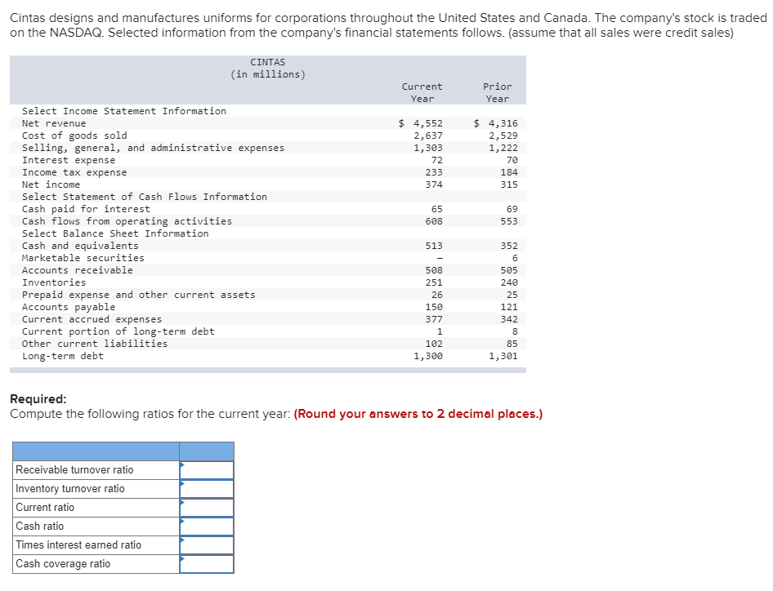Click 'Select Balance Sheet Information' heading
The width and height of the screenshot is (773, 591).
point(115,233)
